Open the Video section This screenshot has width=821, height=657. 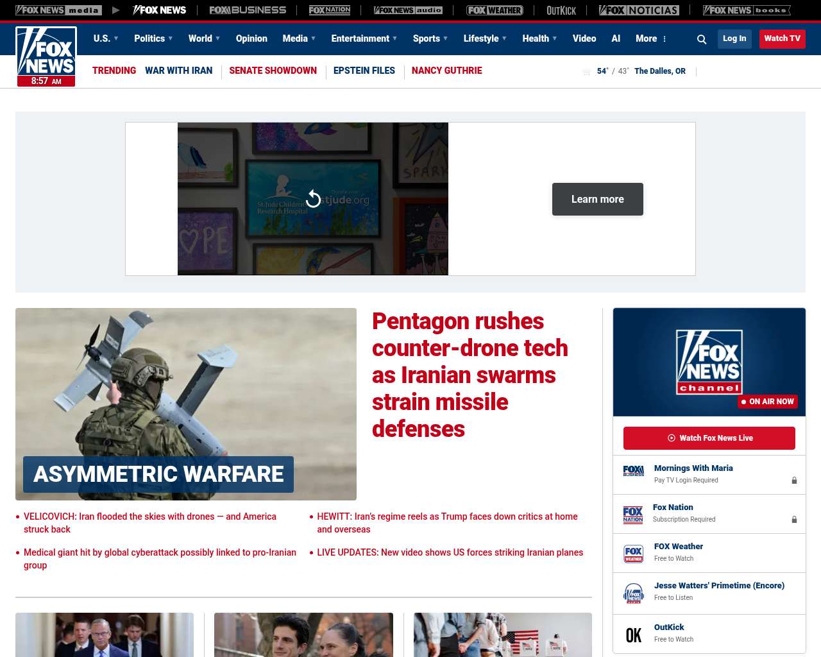pyautogui.click(x=584, y=38)
